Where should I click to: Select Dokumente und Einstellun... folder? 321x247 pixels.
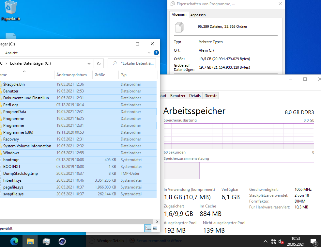pos(78,98)
